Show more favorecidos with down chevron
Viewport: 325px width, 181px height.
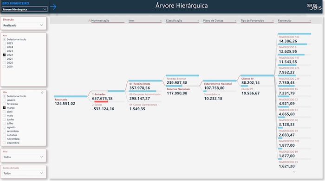coord(294,172)
